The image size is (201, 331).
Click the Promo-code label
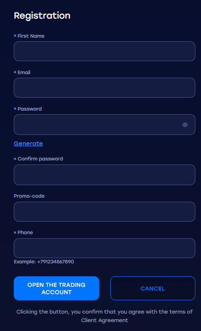(29, 196)
